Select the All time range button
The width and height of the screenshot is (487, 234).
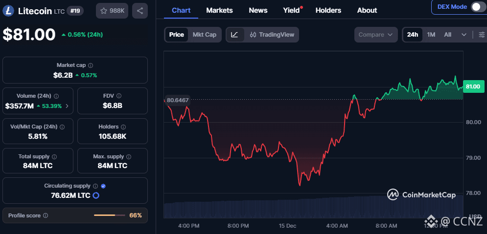point(447,35)
